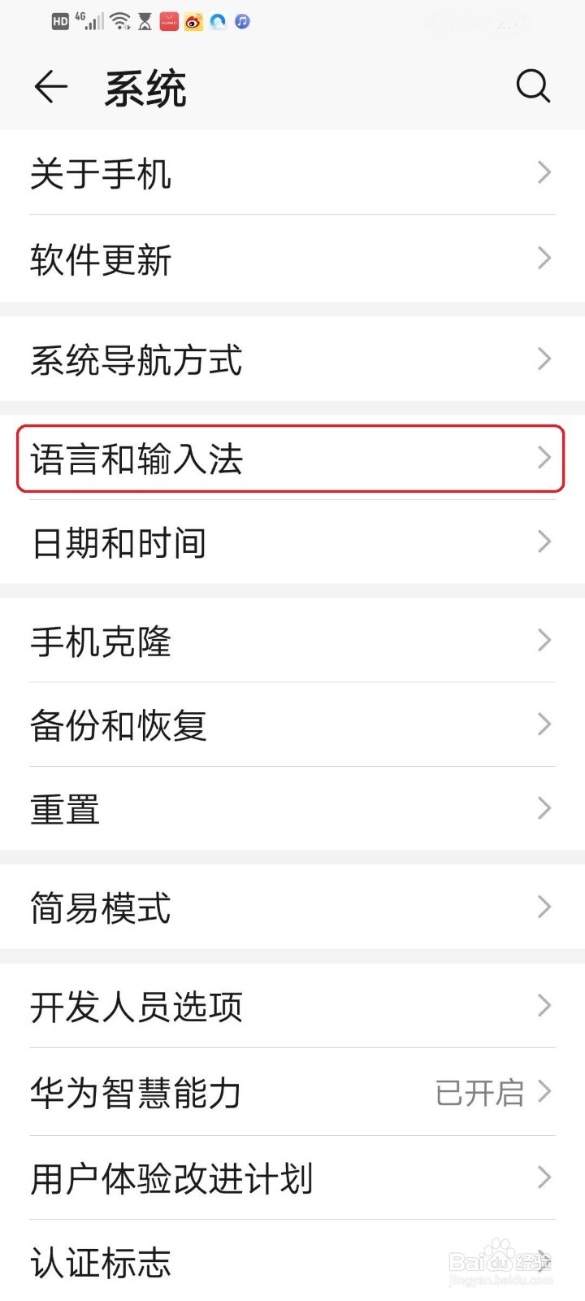Tap the chevron beside 软件更新
Image resolution: width=585 pixels, height=1301 pixels.
(x=544, y=258)
